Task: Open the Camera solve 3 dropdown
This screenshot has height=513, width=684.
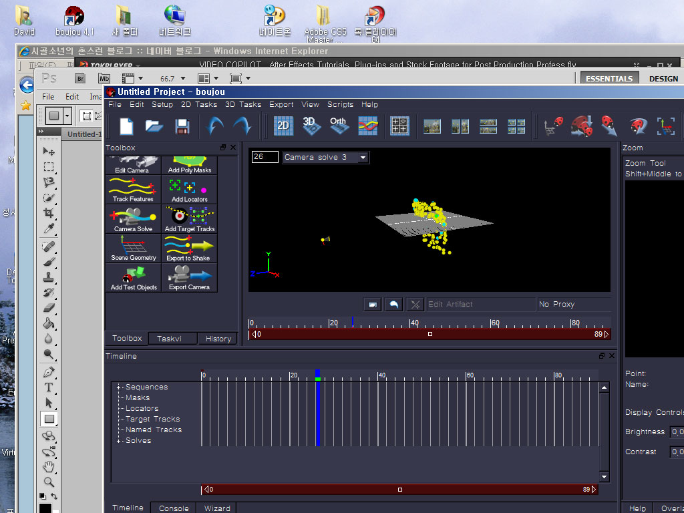Action: [363, 158]
